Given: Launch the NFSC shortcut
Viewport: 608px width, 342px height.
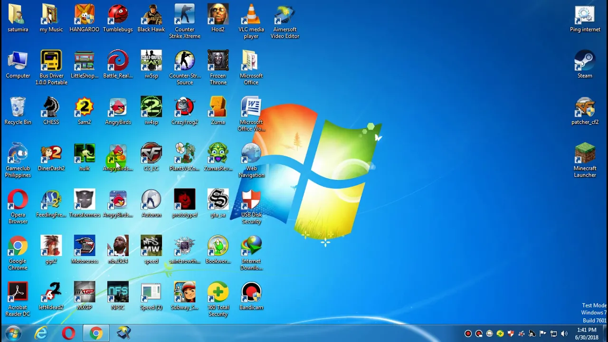Looking at the screenshot, I should pos(118,296).
